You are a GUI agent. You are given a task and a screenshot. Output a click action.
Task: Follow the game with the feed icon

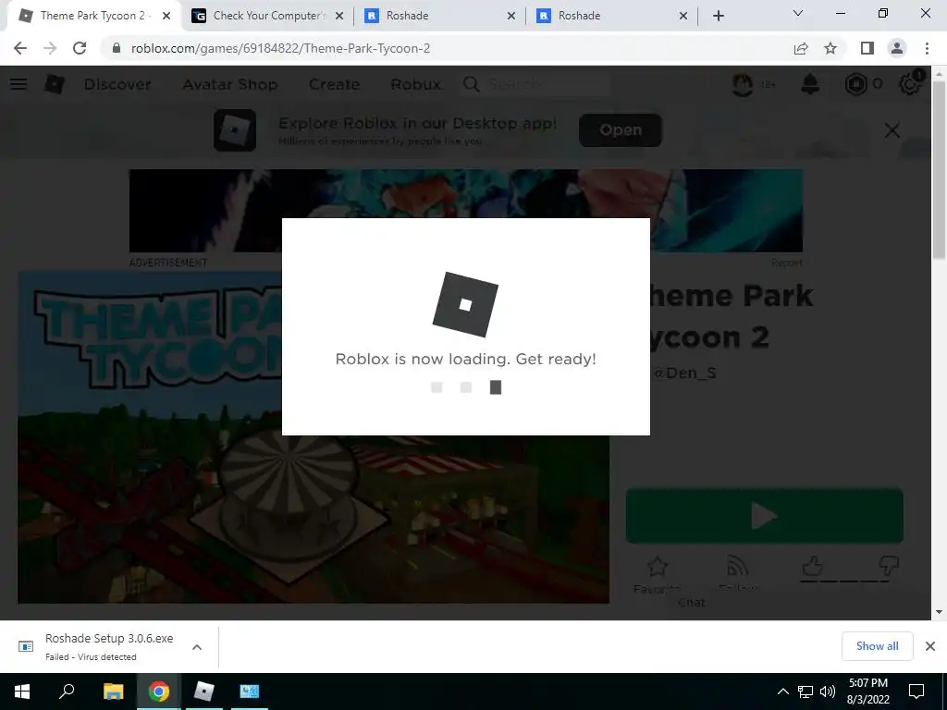pyautogui.click(x=737, y=567)
